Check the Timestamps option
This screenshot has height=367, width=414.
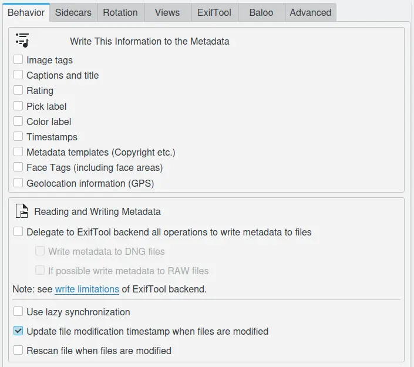[18, 137]
